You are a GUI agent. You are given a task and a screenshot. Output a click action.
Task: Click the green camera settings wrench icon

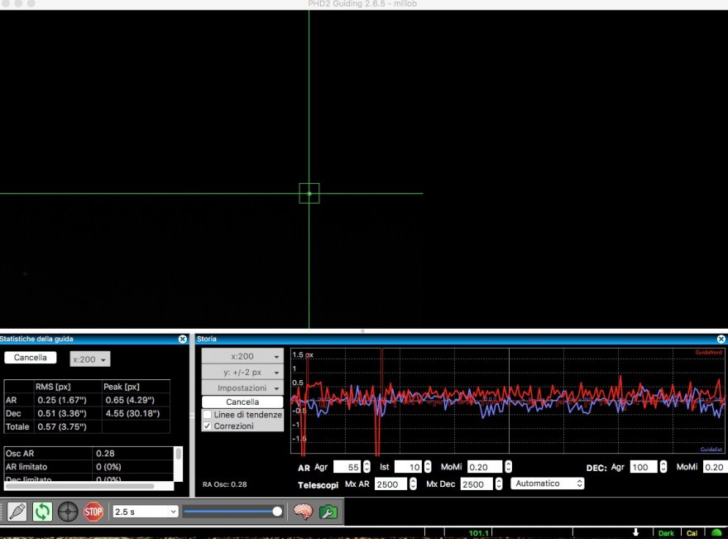328,512
